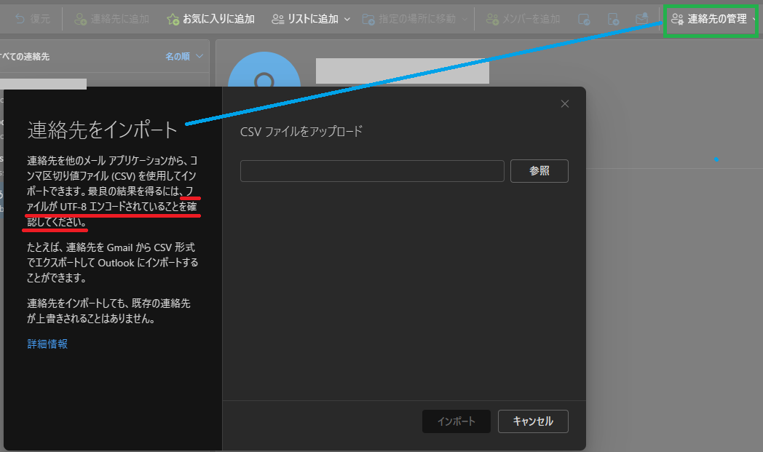Click the メンバーを追加 people-plus icon

(x=492, y=19)
